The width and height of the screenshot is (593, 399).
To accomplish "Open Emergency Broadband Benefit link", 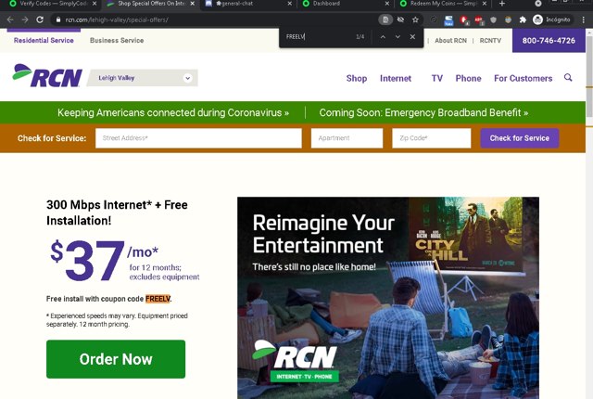I will [423, 112].
